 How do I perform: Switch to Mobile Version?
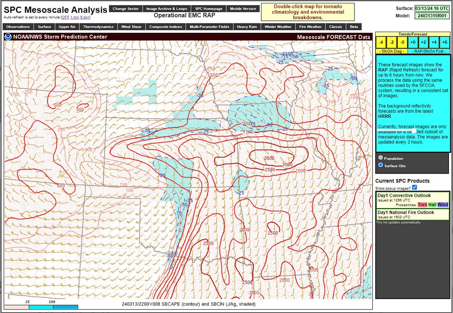(x=243, y=9)
